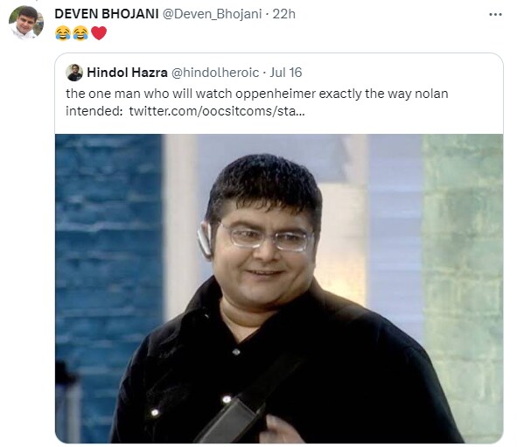Click the earpiece on man's ear

coord(205,239)
